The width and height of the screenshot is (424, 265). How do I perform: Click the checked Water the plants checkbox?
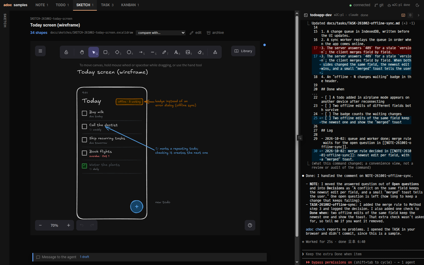pyautogui.click(x=85, y=166)
